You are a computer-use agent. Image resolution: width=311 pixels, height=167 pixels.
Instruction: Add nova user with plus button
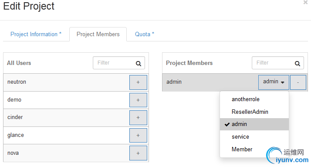(138, 153)
